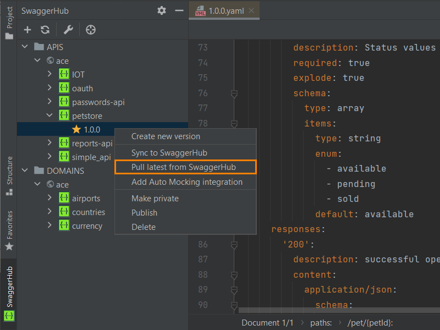Screen dimensions: 440x330
Task: Open SwaggerHub panel gear options
Action: coord(161,10)
